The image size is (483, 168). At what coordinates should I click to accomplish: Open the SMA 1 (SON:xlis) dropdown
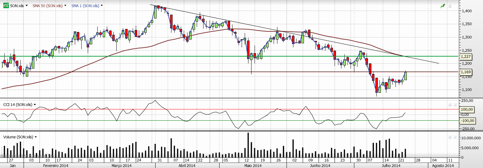[x=102, y=6]
